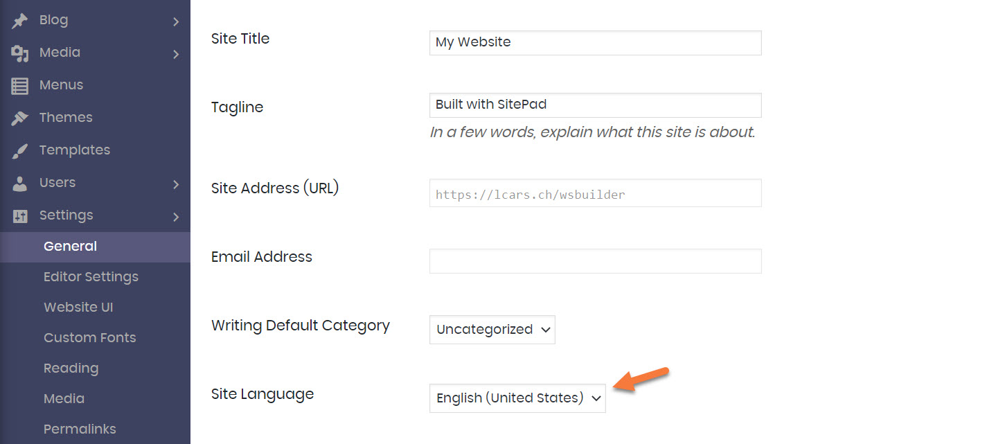Click the Menus list icon
Viewport: 987px width, 444px height.
(20, 86)
